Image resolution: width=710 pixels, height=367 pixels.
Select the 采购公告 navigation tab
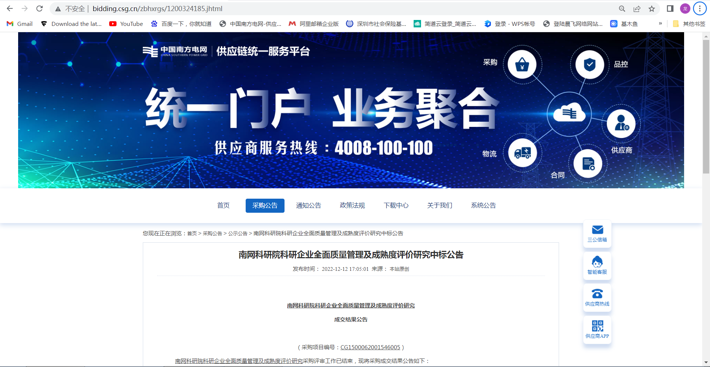point(265,206)
